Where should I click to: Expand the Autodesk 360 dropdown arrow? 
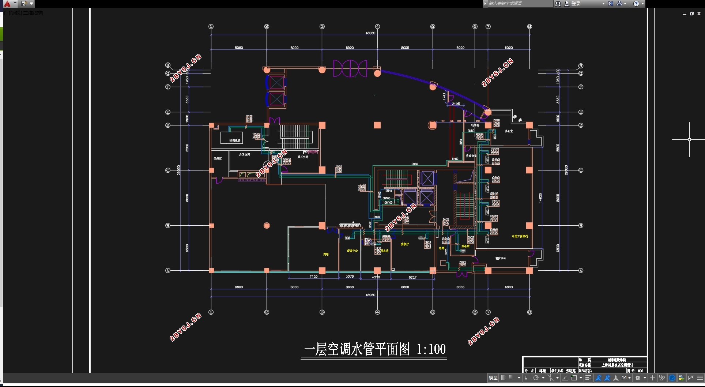pos(625,4)
